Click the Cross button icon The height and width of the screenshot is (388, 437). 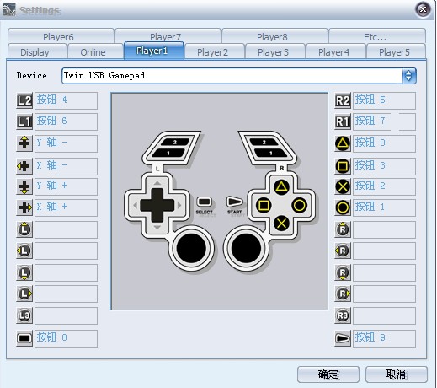point(343,186)
